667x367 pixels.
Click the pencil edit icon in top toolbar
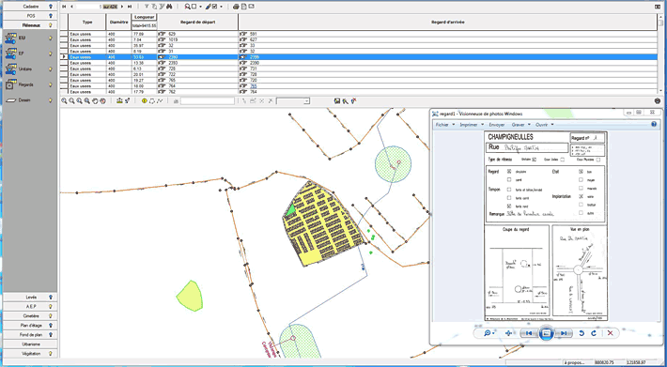[208, 7]
